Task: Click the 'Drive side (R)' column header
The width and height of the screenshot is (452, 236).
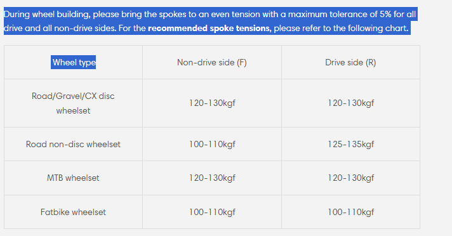Action: coord(350,62)
